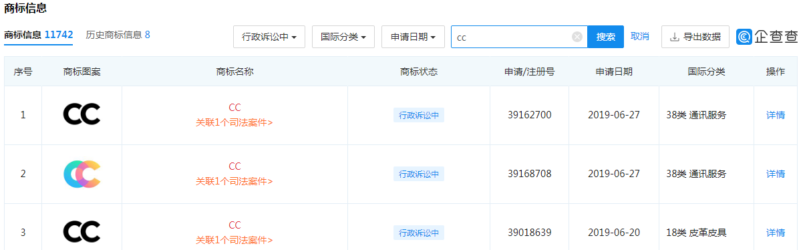This screenshot has height=250, width=803.
Task: Open 详情 for trademark 39168708
Action: pos(776,174)
